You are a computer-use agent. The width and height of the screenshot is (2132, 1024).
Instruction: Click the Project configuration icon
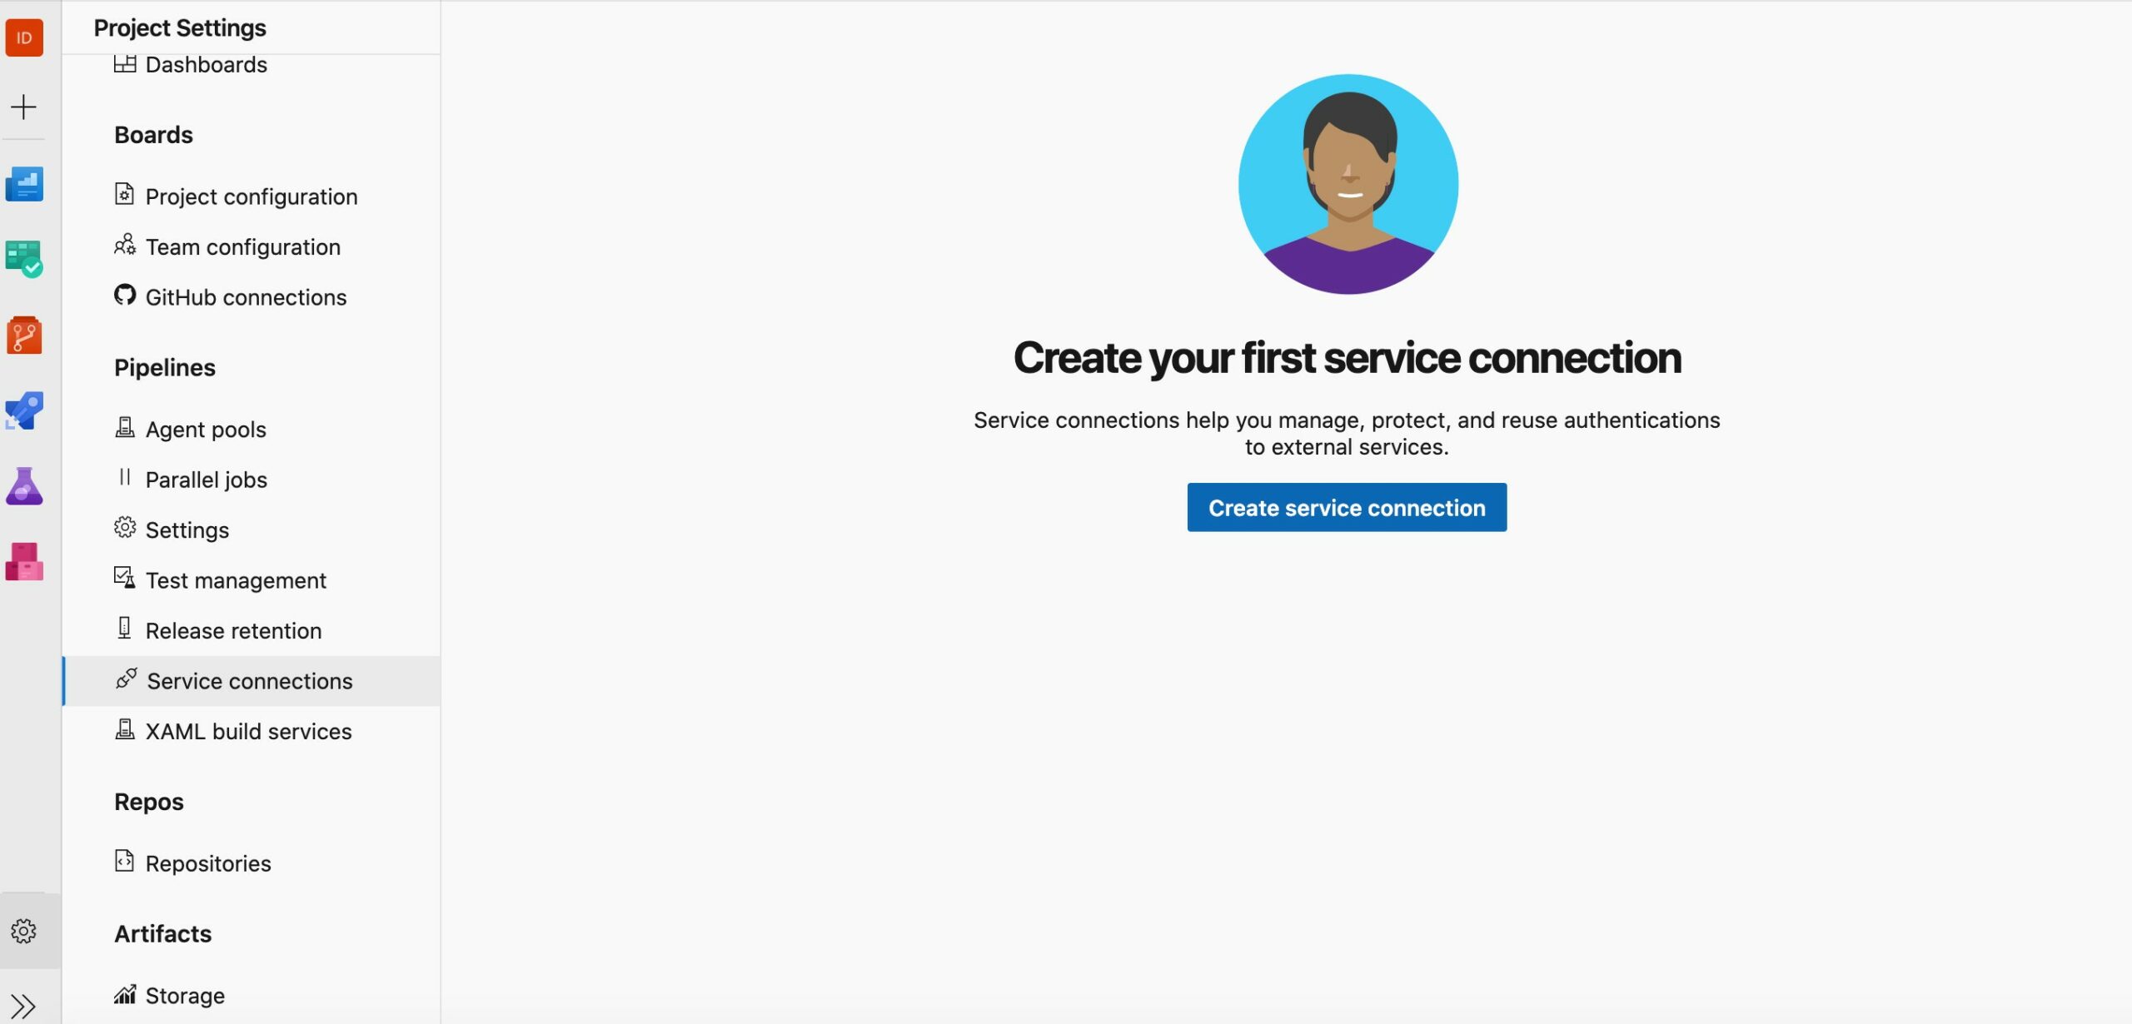click(124, 194)
